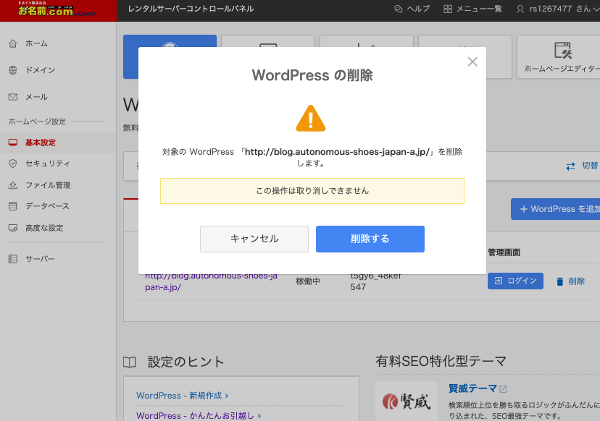
Task: Open 高度な設定 in the sidebar
Action: (44, 228)
